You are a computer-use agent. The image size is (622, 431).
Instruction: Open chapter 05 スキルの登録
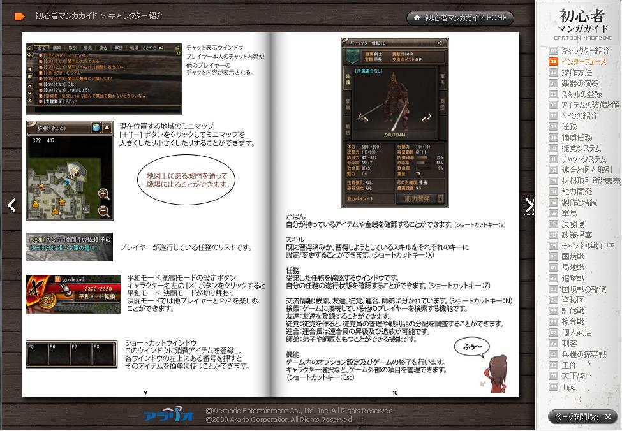[x=575, y=94]
